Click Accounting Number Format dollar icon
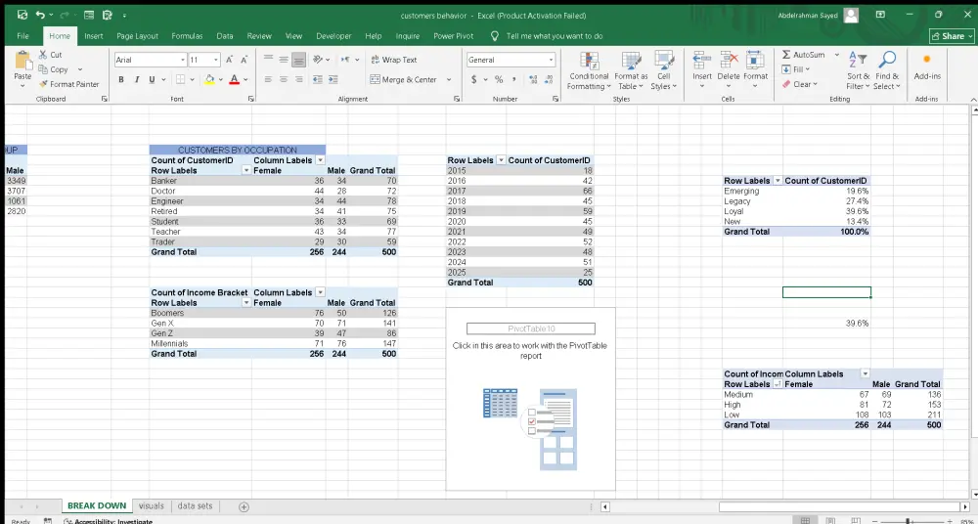978x524 pixels. (x=474, y=80)
